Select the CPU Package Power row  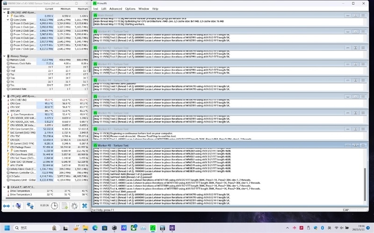[45, 147]
